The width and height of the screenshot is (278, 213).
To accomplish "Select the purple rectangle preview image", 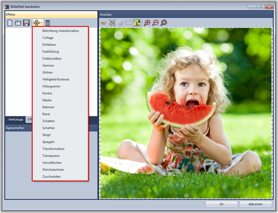I will pos(129,23).
